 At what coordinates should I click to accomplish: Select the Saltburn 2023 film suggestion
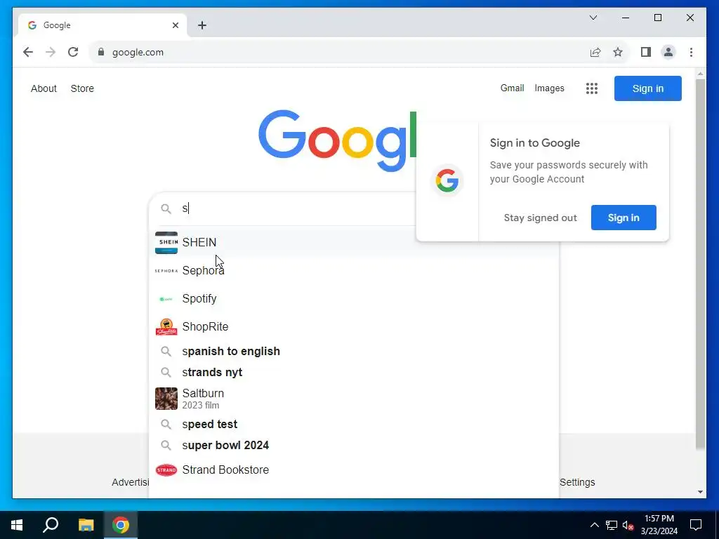point(354,399)
